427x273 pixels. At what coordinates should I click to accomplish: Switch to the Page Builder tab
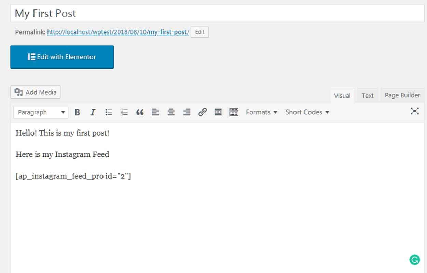tap(402, 95)
